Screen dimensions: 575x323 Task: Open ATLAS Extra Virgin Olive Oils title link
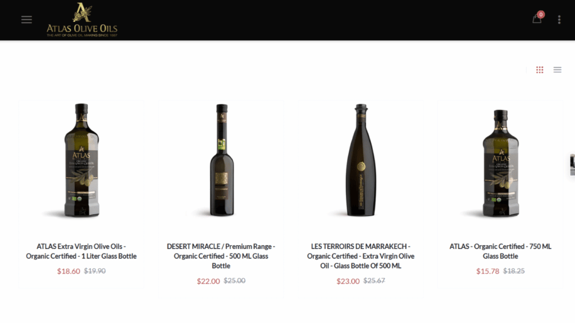click(81, 251)
